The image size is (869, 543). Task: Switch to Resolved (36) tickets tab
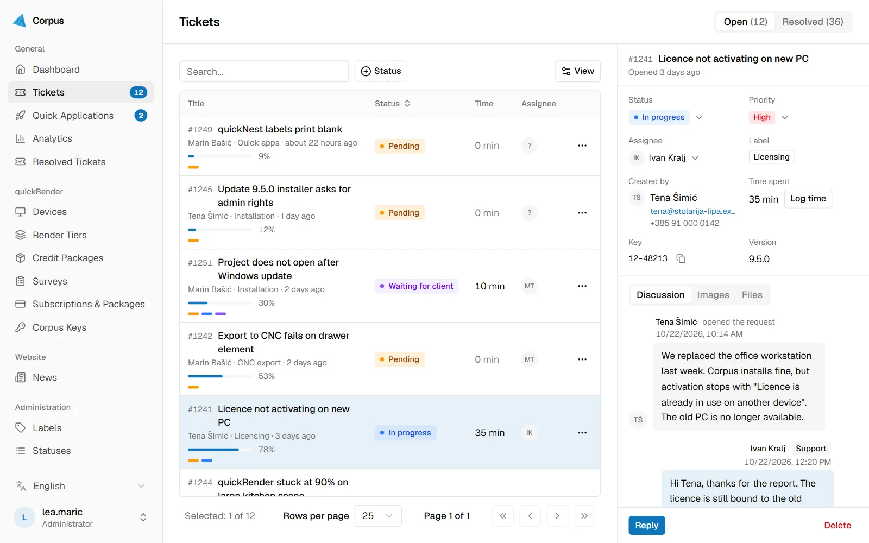[x=813, y=22]
